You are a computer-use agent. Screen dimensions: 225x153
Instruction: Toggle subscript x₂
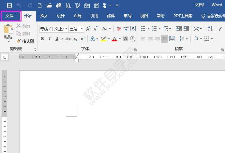[75, 39]
